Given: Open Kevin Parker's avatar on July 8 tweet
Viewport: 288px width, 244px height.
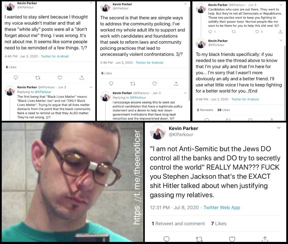Looking at the screenshot, I should (158, 132).
